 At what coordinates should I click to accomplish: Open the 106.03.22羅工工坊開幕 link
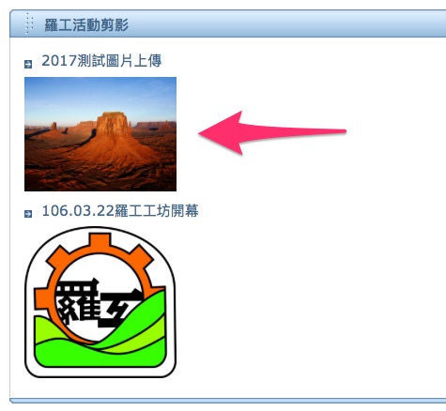pyautogui.click(x=120, y=210)
